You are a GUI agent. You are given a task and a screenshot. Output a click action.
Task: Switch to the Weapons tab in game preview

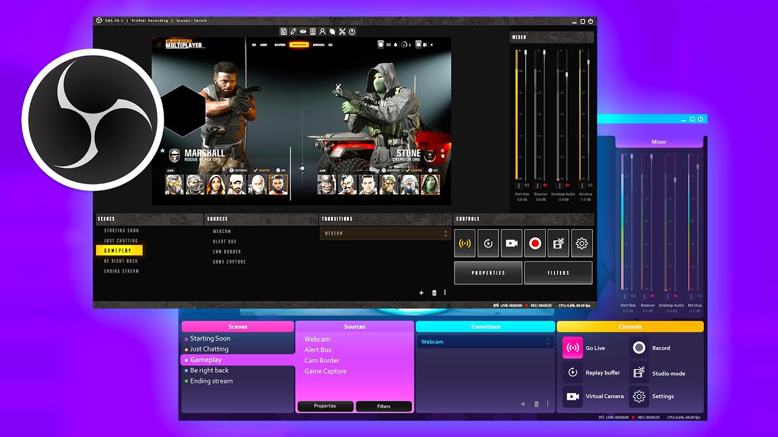tap(280, 45)
